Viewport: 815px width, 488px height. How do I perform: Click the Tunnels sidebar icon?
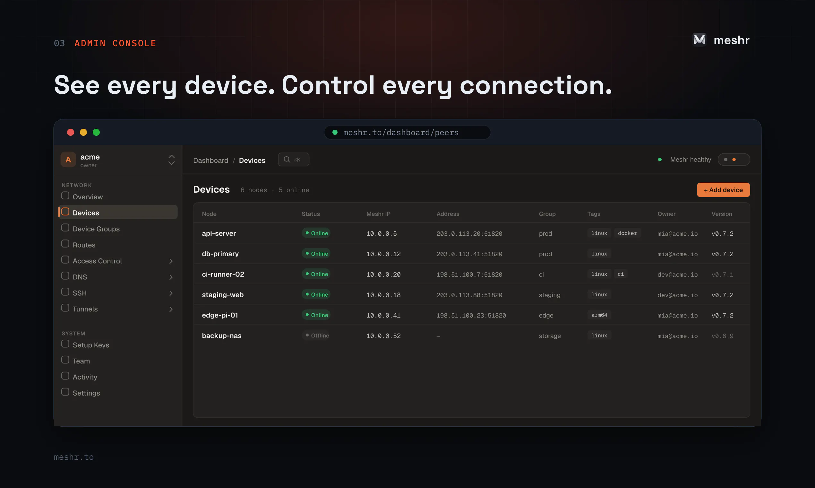pos(65,308)
